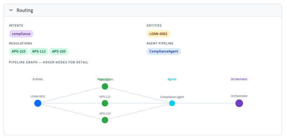
Task: Select the compliance intent tag
Action: point(21,34)
